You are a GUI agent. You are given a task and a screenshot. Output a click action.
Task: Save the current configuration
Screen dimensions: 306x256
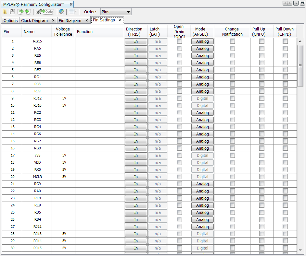tap(12, 12)
